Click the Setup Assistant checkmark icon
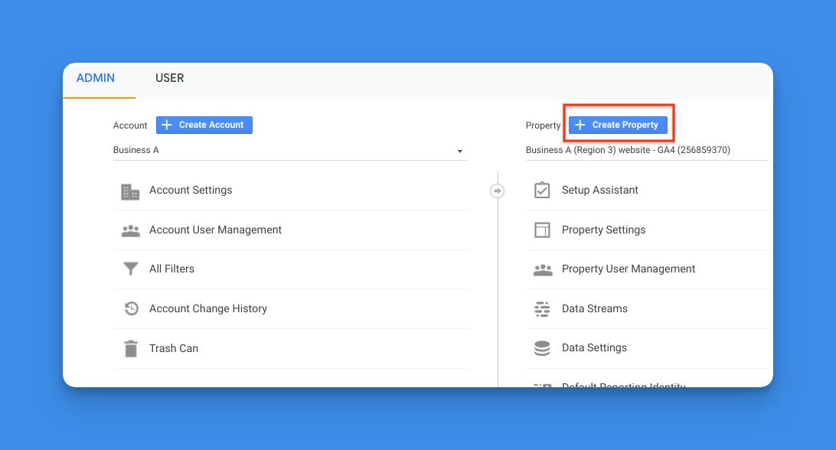The image size is (836, 450). (x=542, y=191)
